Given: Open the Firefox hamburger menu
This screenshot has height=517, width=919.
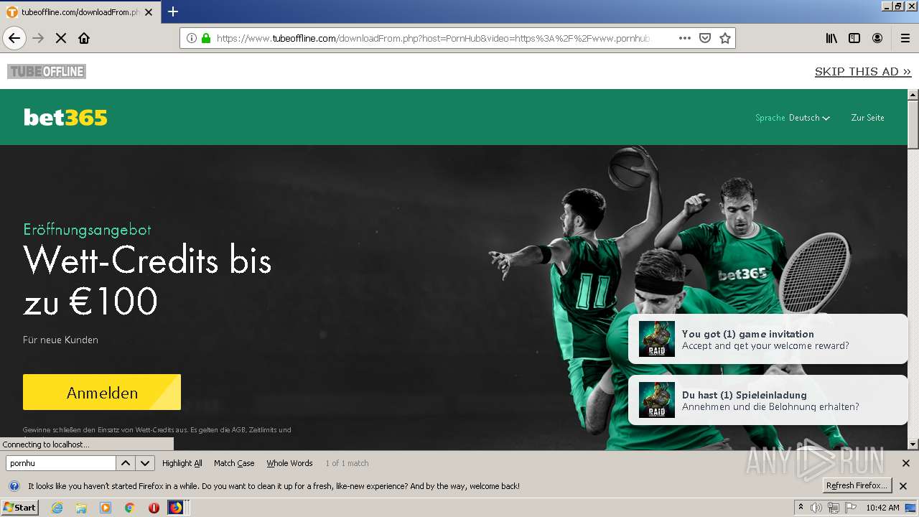Looking at the screenshot, I should click(x=905, y=38).
